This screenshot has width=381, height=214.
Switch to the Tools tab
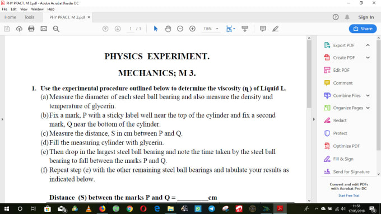(29, 17)
